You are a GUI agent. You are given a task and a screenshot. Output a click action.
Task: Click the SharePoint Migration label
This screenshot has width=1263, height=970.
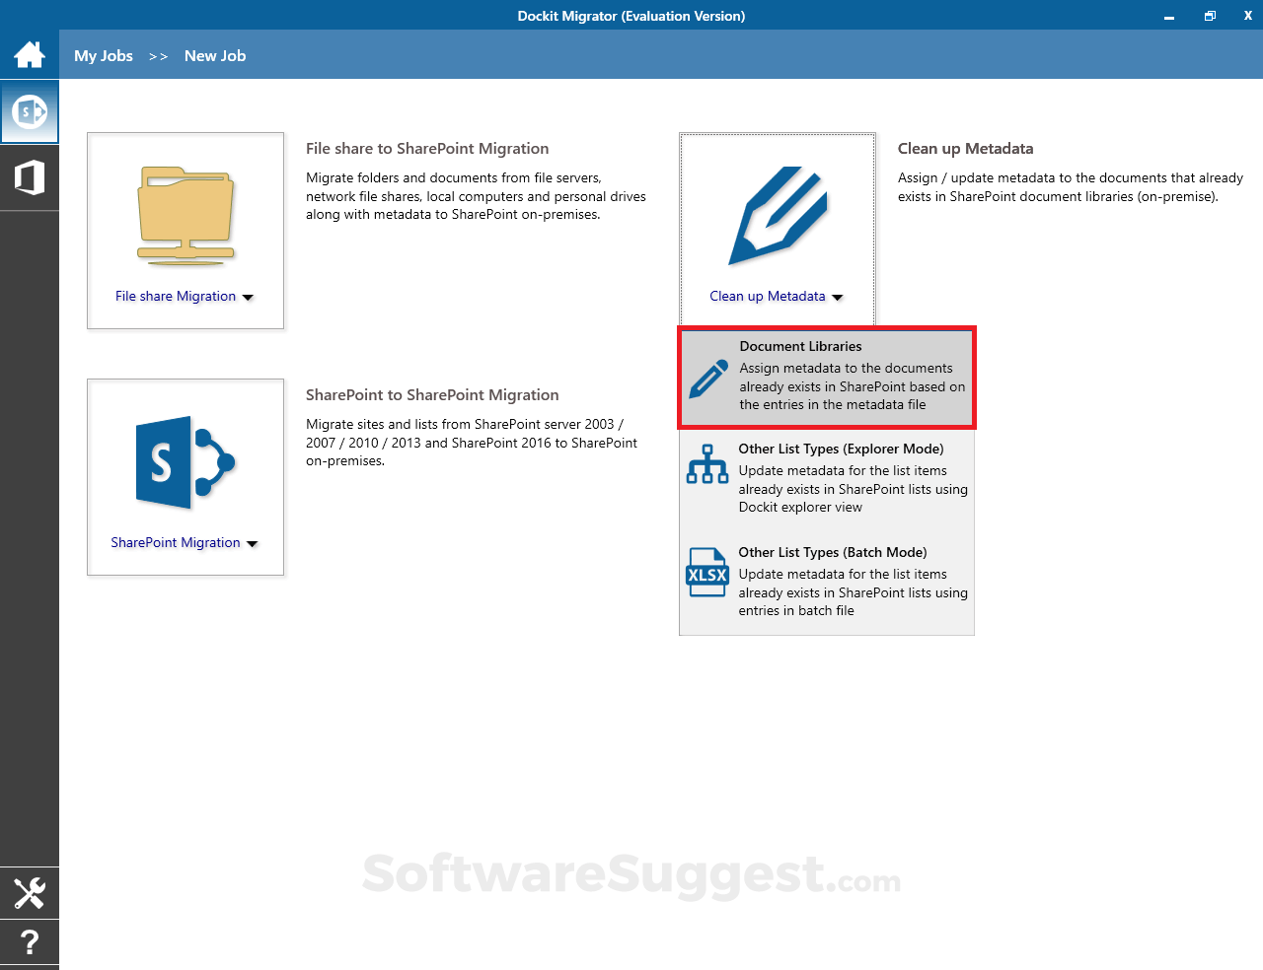coord(176,543)
